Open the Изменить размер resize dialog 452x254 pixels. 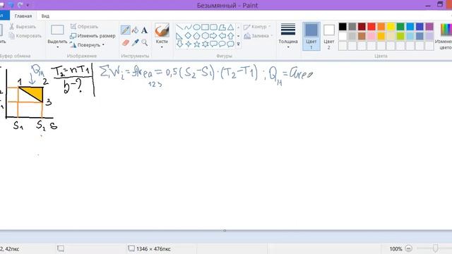[93, 36]
